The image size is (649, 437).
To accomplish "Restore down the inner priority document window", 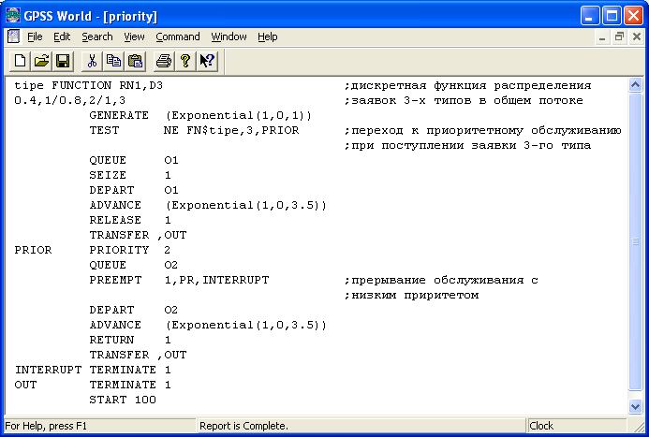I will click(619, 37).
